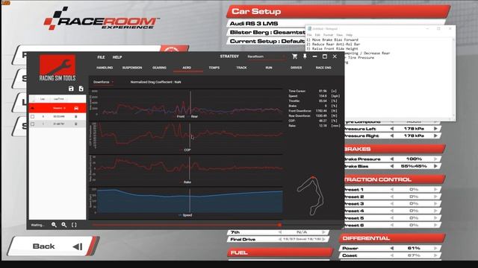Maximize the Racing Sim Tools window
This screenshot has width=478, height=268.
325,57
